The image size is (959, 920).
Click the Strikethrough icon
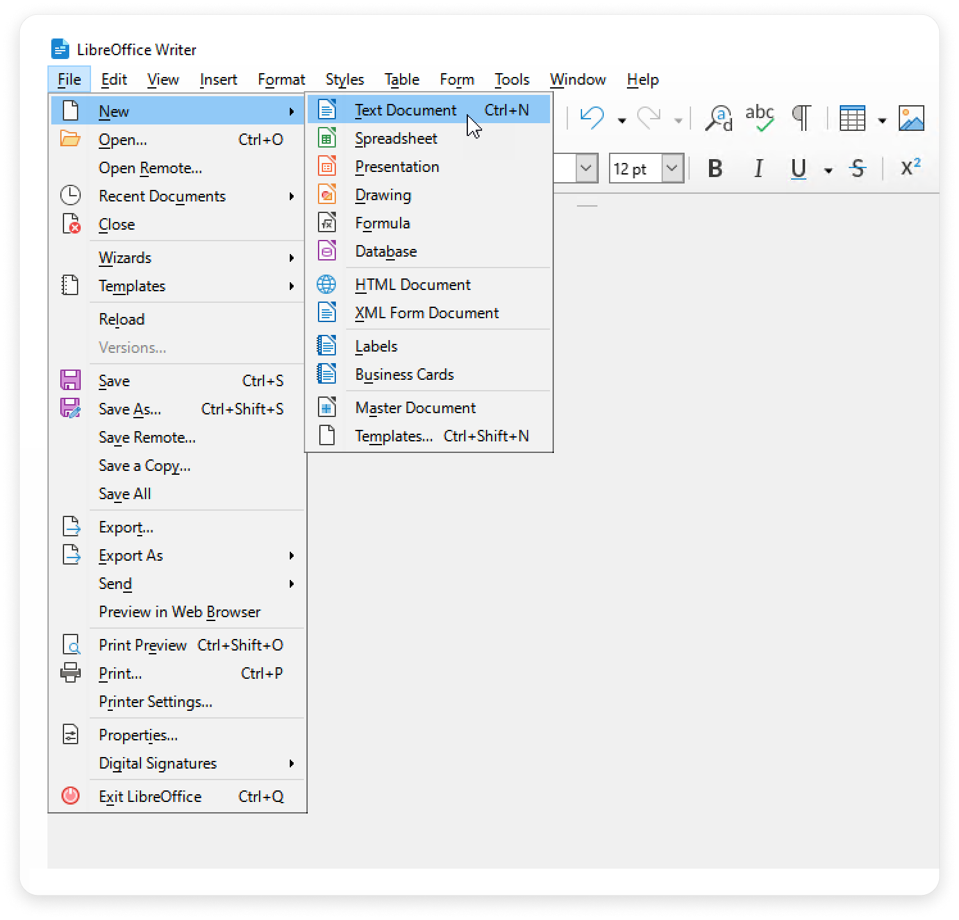click(857, 169)
